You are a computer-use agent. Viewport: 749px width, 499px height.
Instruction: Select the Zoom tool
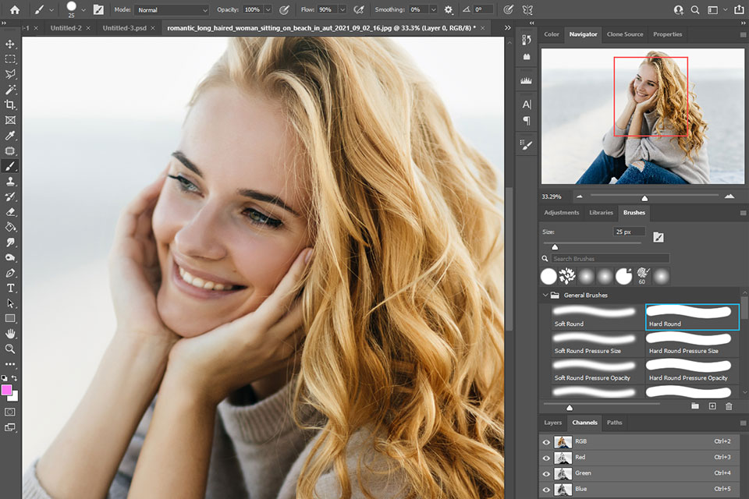coord(10,349)
